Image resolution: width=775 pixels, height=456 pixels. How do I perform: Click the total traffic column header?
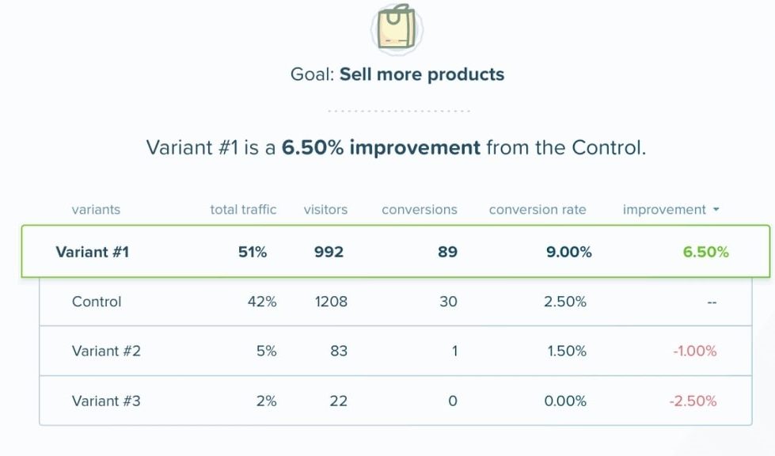pyautogui.click(x=243, y=210)
